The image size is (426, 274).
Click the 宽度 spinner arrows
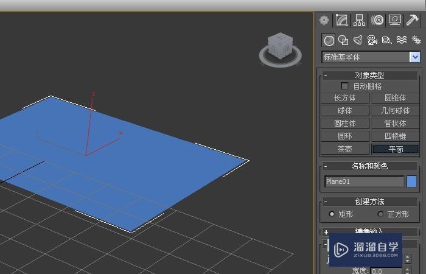(407, 271)
